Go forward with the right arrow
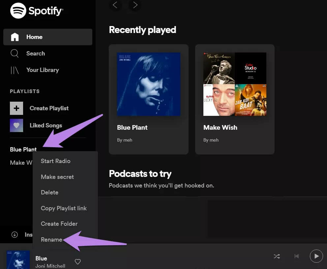327x269 pixels. (135, 5)
